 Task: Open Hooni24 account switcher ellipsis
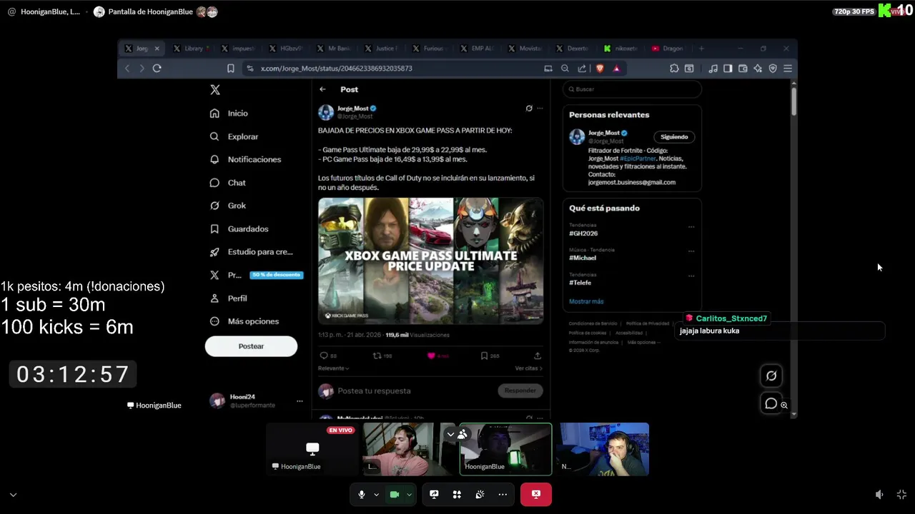[300, 401]
